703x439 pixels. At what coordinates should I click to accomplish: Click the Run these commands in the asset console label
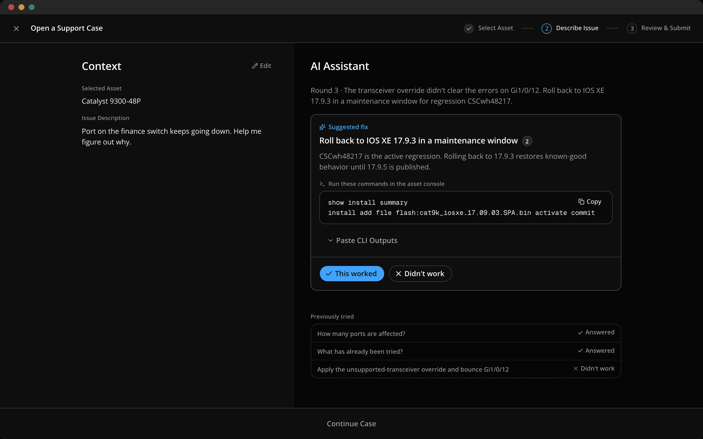click(386, 184)
